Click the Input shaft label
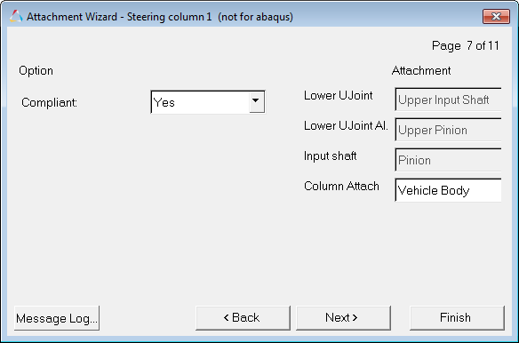 coord(331,156)
